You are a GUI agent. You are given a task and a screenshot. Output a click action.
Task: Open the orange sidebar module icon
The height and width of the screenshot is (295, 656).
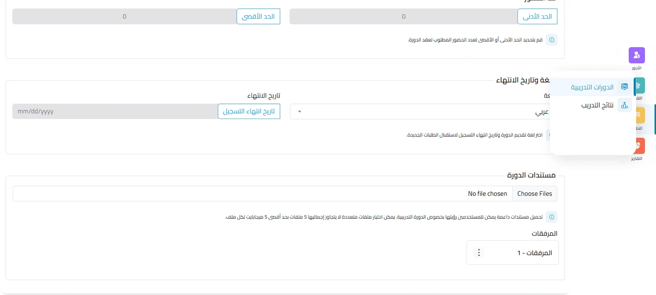point(641,116)
